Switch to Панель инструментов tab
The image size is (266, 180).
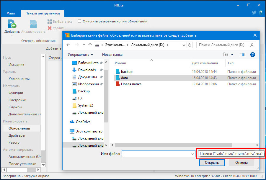[x=43, y=13]
